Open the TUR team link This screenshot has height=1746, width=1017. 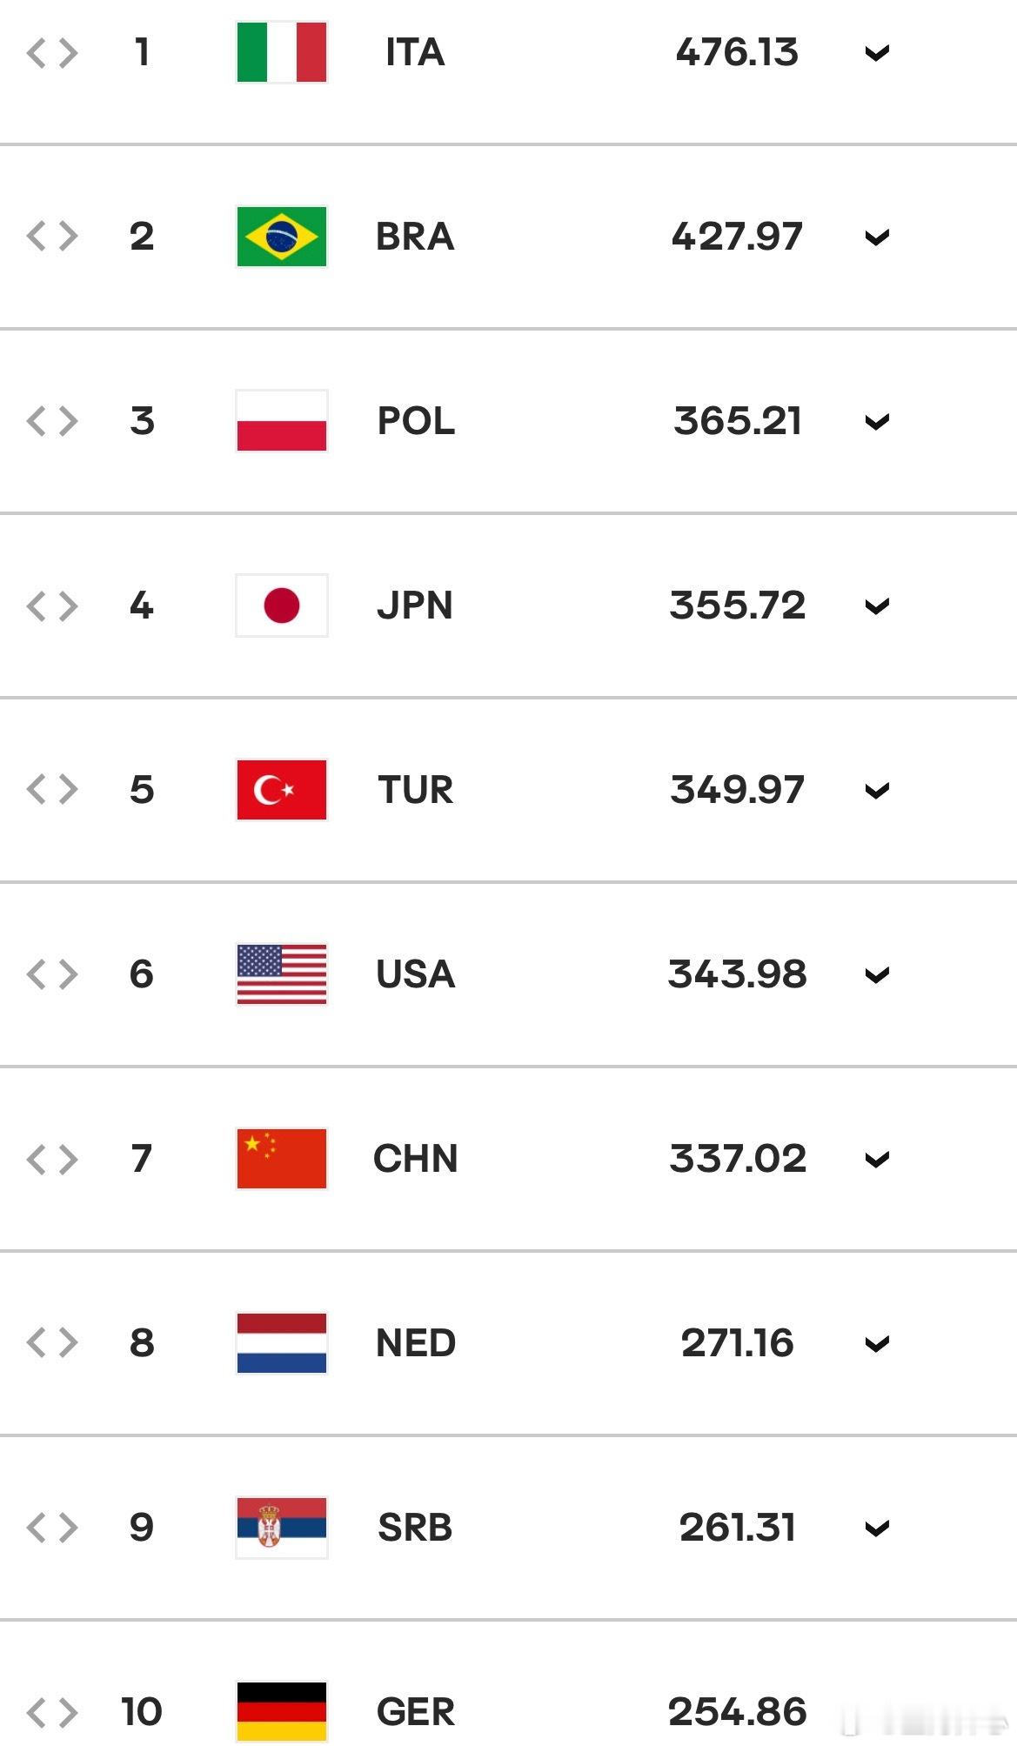point(416,790)
